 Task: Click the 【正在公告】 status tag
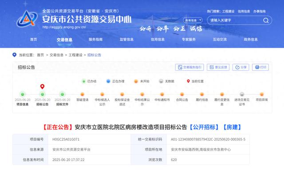pos(58,127)
